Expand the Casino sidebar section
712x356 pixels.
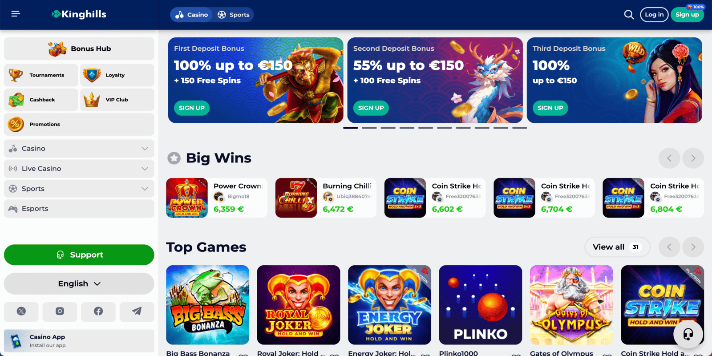point(79,149)
